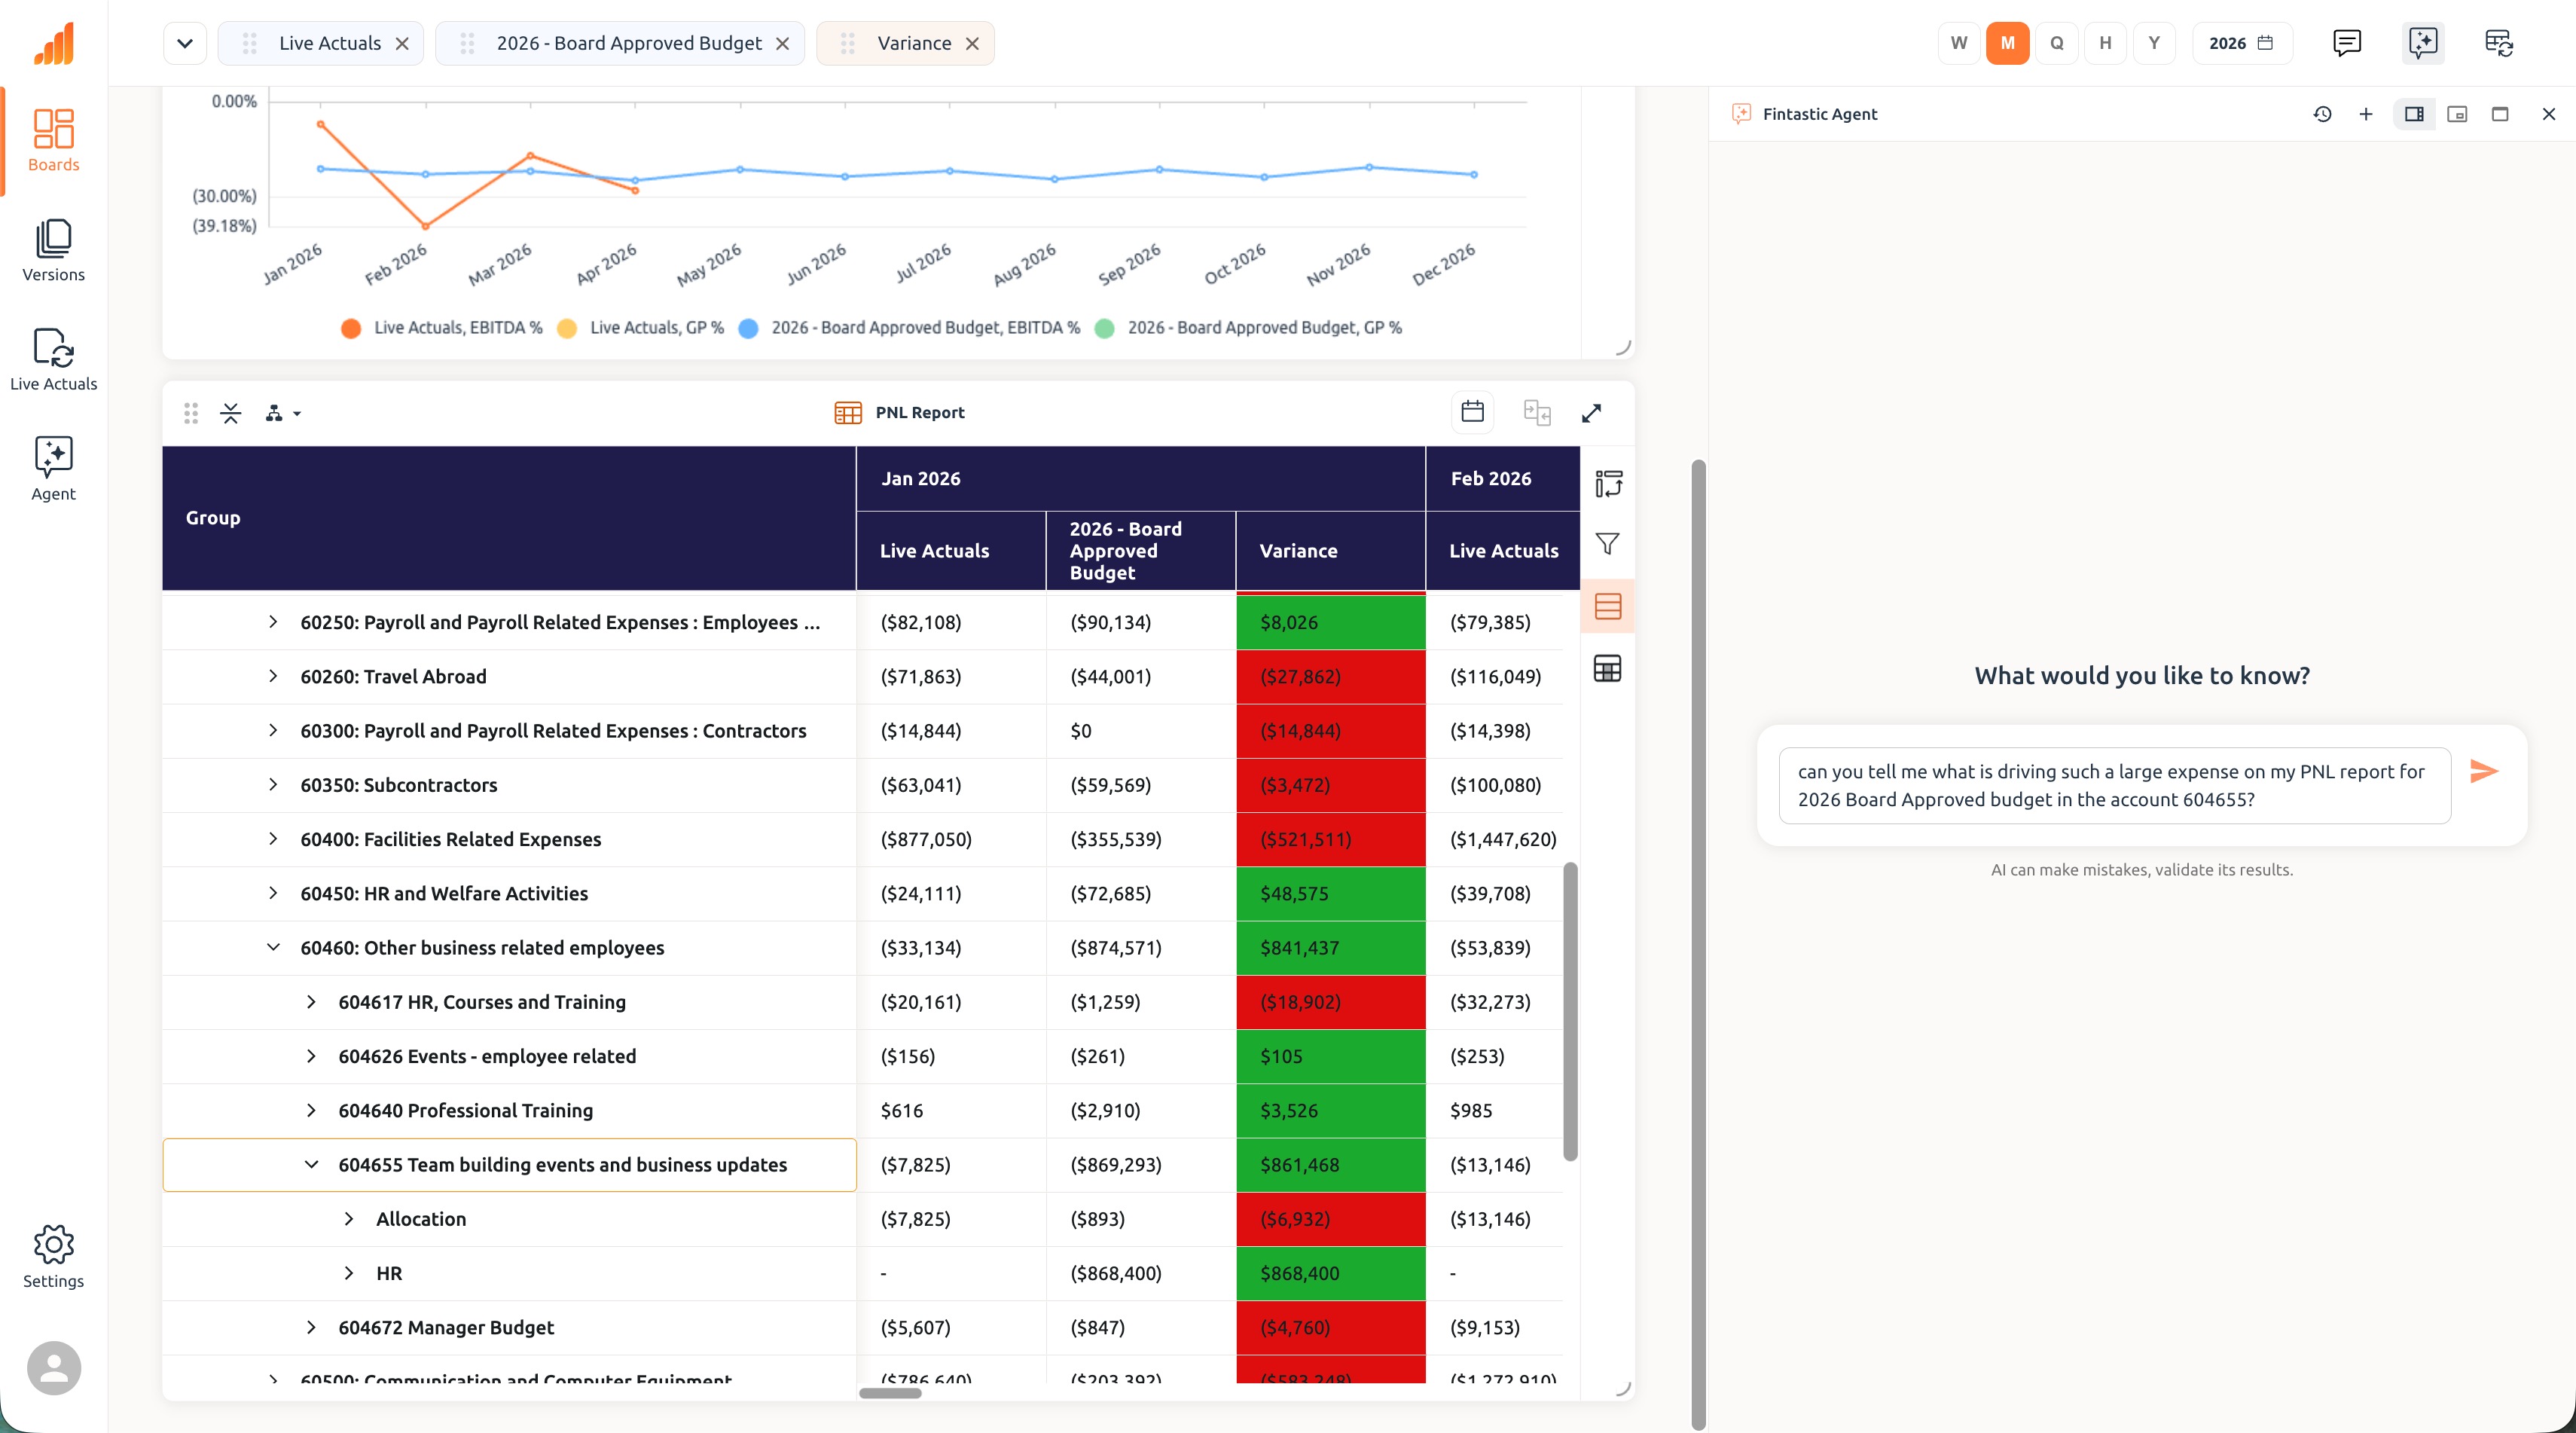Open the Boards section in sidebar
Viewport: 2576px width, 1433px height.
(53, 141)
